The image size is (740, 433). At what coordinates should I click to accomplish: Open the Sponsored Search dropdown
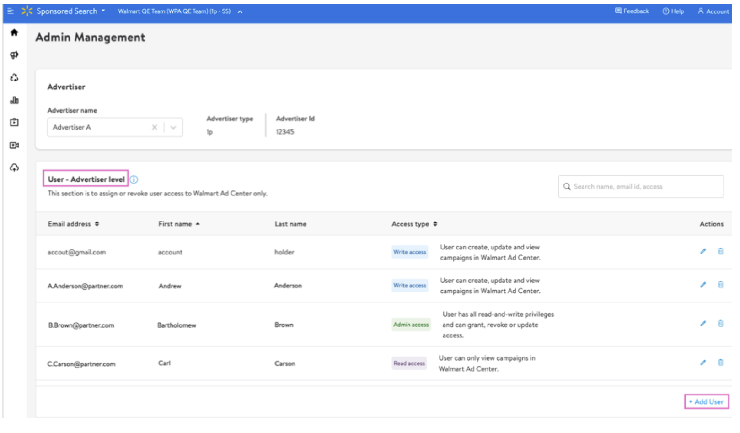(x=71, y=11)
